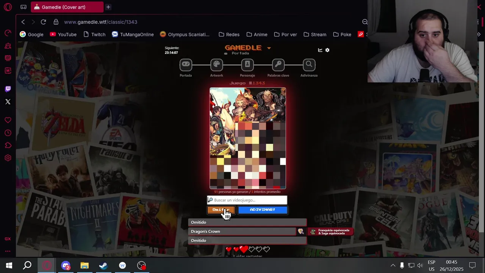Open the ESP US language switcher

(x=432, y=265)
